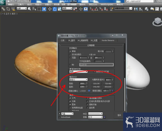Enable the 强制双面 checkbox
Viewport: 162px width, 131px height.
tap(88, 104)
